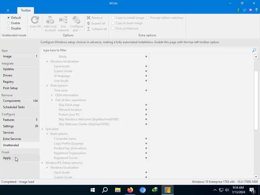
Task: Open the Settings page
Action: pyautogui.click(x=20, y=126)
